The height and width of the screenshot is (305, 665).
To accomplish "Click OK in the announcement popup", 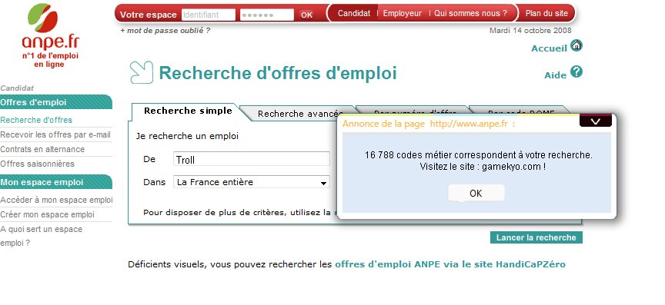I will (476, 193).
